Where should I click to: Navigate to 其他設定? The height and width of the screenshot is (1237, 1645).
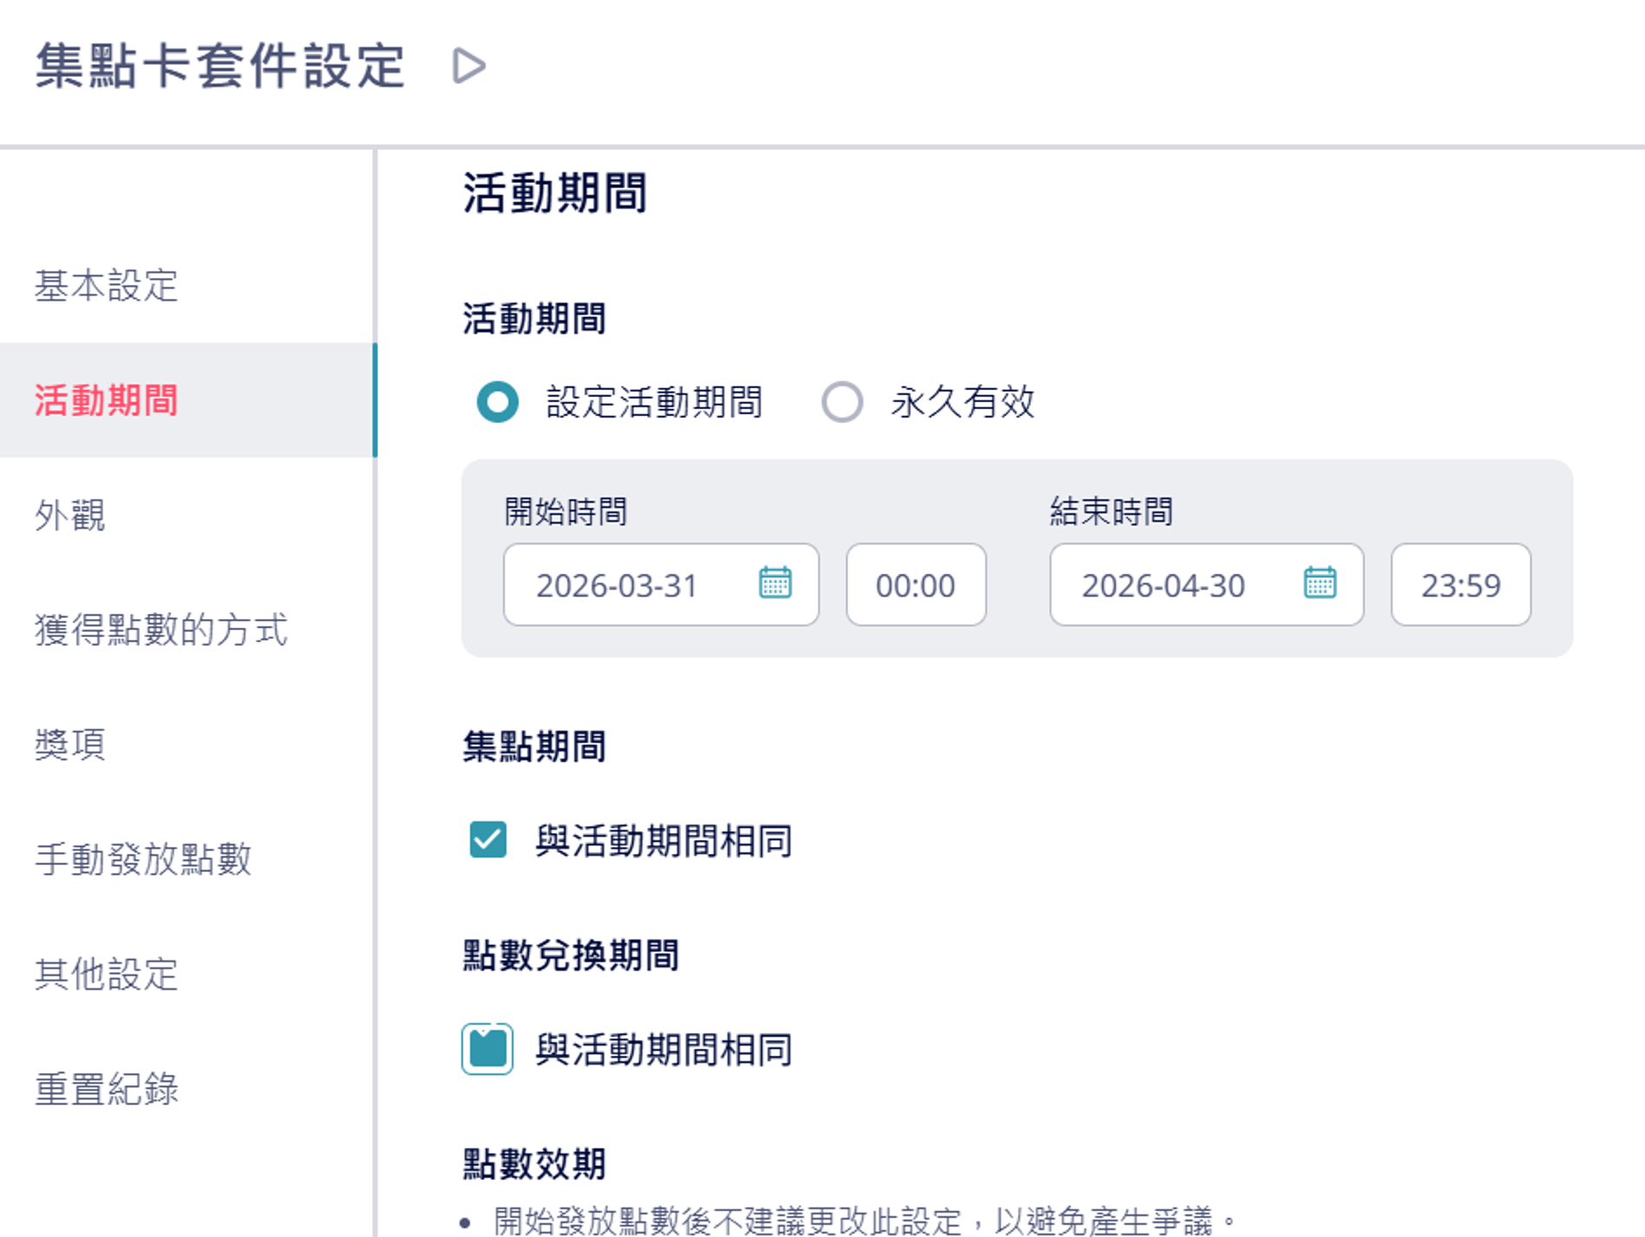107,973
